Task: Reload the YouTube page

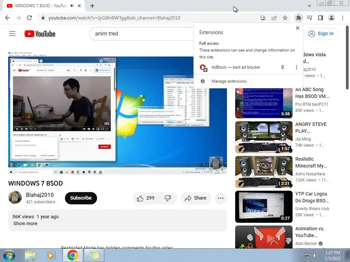Action: tap(29, 18)
